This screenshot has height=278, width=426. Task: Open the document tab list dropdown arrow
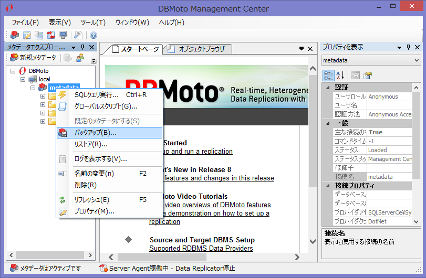[x=302, y=49]
